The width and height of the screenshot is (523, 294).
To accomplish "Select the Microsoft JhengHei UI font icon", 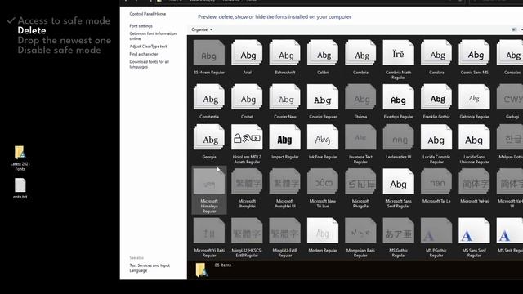I will (285, 181).
